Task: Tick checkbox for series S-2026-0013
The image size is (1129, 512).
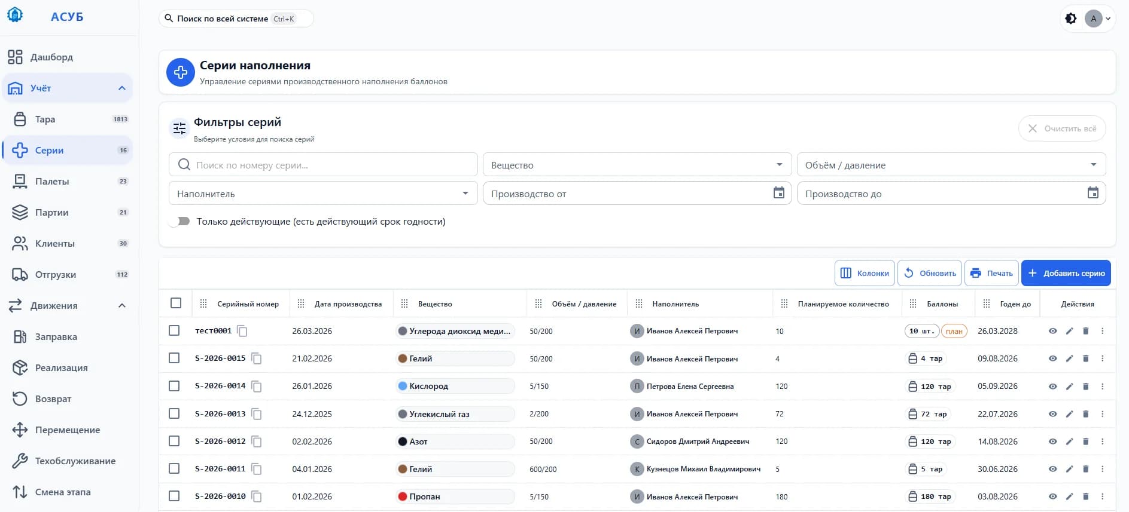Action: [x=174, y=413]
